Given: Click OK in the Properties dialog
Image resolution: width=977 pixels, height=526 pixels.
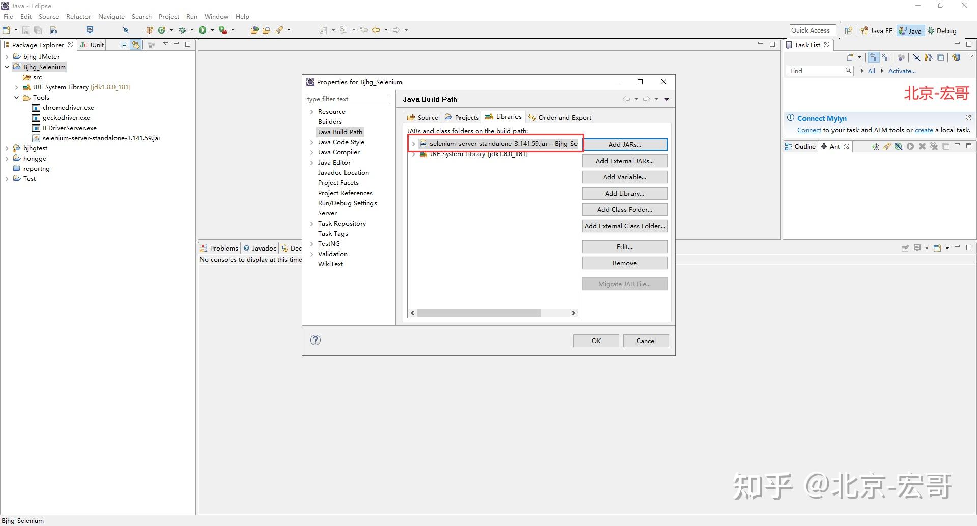Looking at the screenshot, I should coord(596,341).
